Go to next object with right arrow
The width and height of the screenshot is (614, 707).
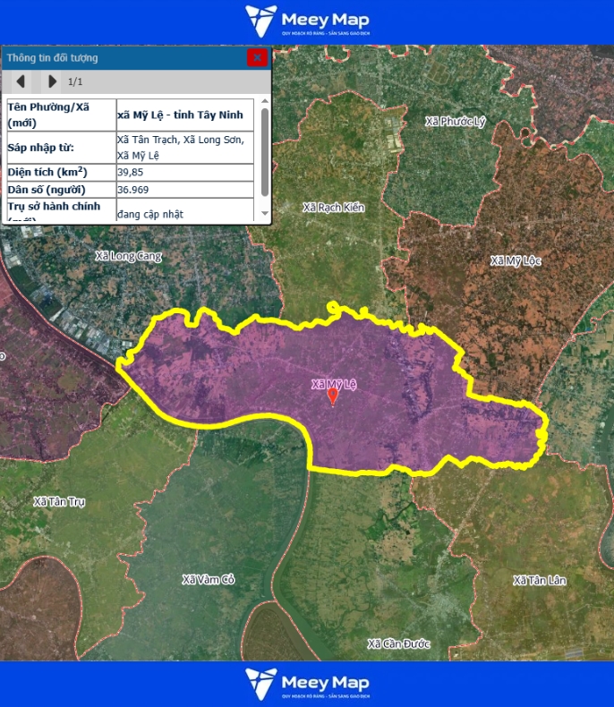click(x=52, y=81)
